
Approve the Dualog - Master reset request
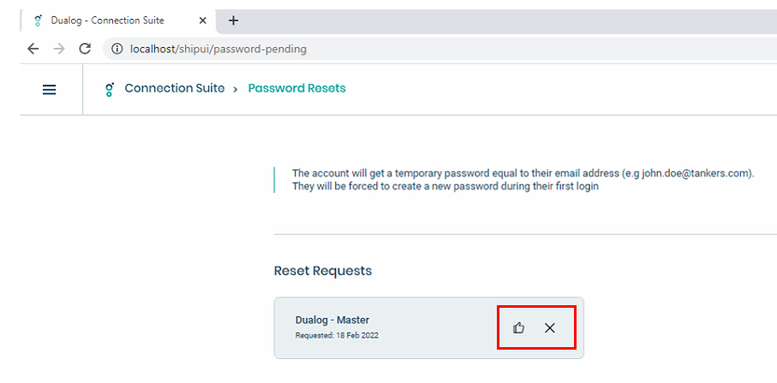click(x=519, y=327)
